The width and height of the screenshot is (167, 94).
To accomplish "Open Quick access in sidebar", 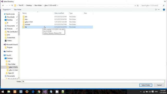I will click(x=10, y=14).
